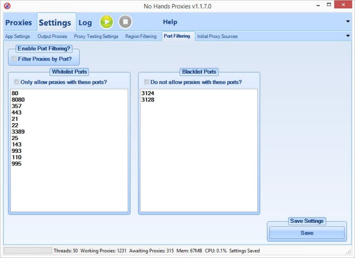The image size is (355, 258).
Task: Select whitelist port 110
Action: (x=17, y=157)
